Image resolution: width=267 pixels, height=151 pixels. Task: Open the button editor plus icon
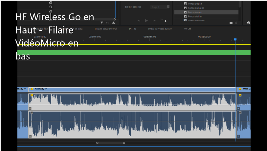click(x=166, y=21)
